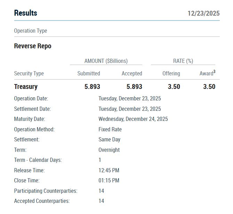The image size is (233, 214).
Task: Click the Operation Type label
Action: tap(31, 31)
